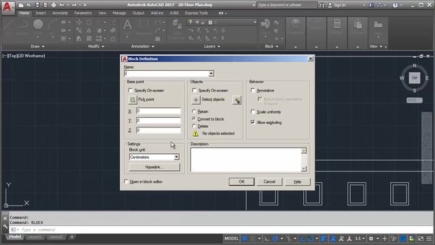Expand the Block panel
This screenshot has height=245, width=435.
(271, 46)
